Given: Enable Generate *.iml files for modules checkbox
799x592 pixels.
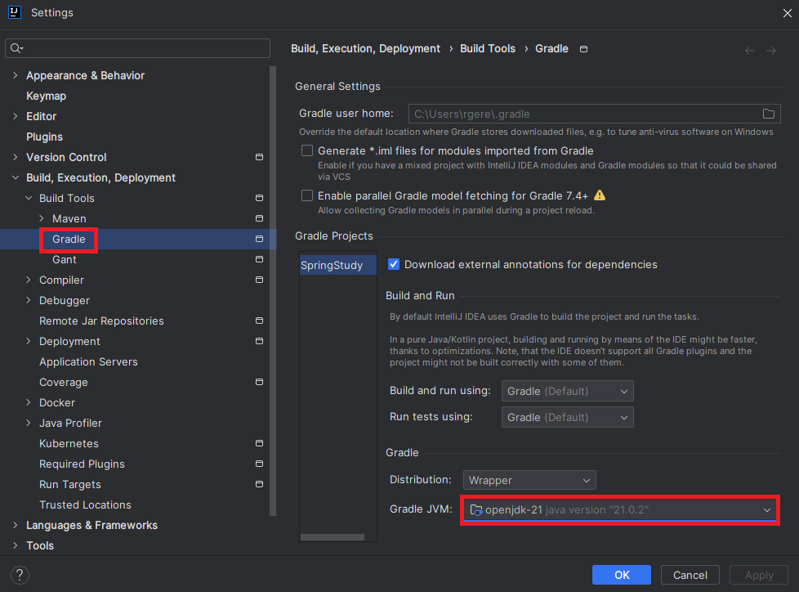Looking at the screenshot, I should click(x=306, y=150).
